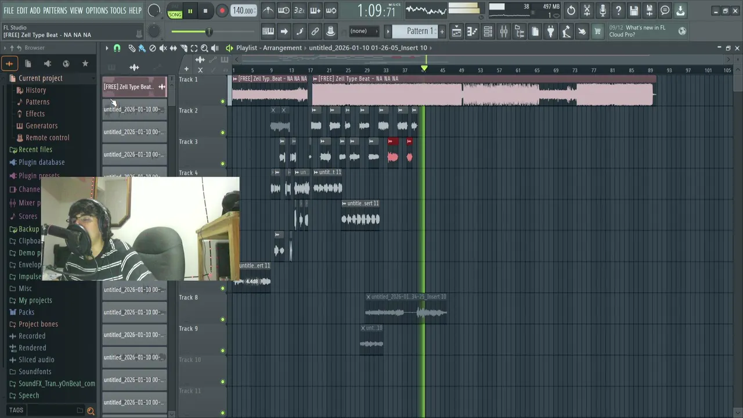
Task: Enable wait for input to start playing
Action: click(283, 10)
